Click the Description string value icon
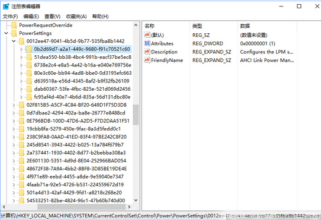321x220 pixels. (147, 52)
